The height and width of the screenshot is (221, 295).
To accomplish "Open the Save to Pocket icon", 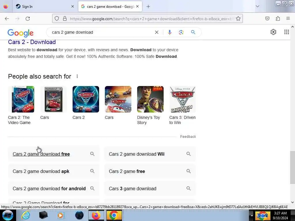I will [267, 18].
